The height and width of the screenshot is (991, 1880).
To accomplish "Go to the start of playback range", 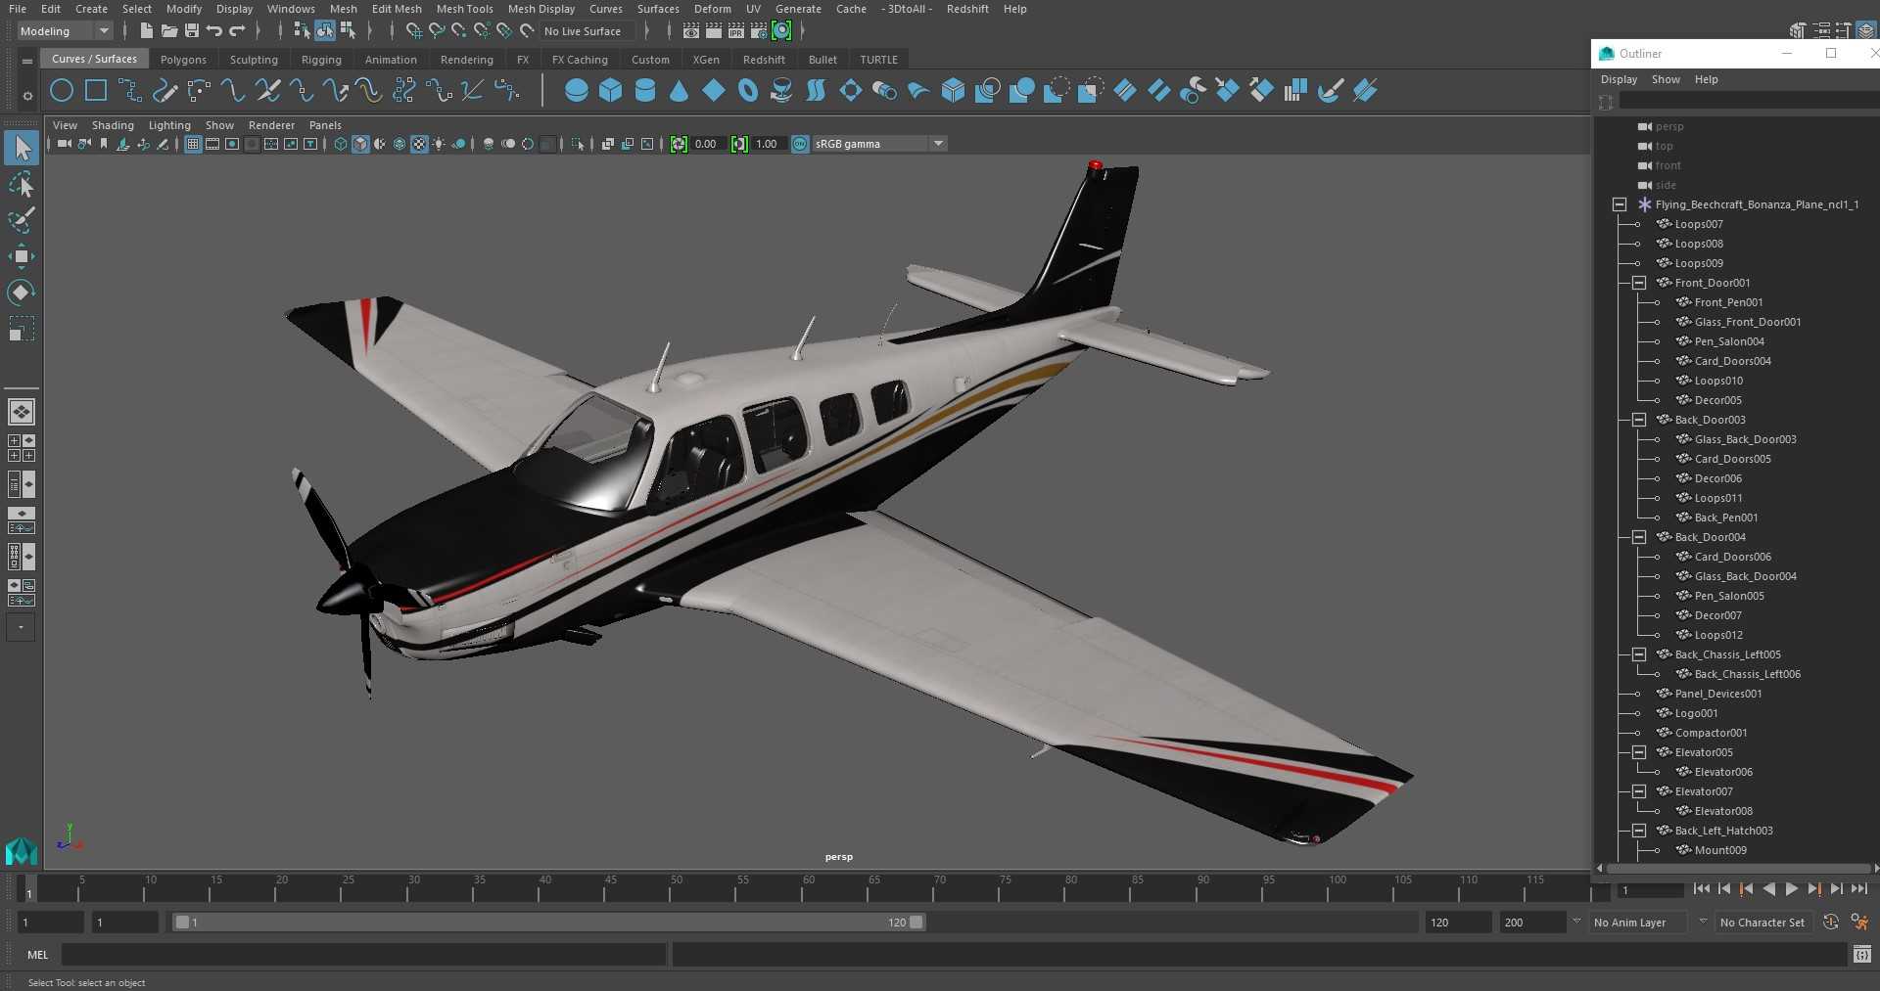I will (1701, 889).
